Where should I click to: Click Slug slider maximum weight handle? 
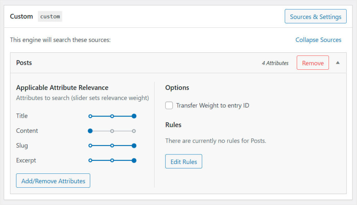pos(134,146)
